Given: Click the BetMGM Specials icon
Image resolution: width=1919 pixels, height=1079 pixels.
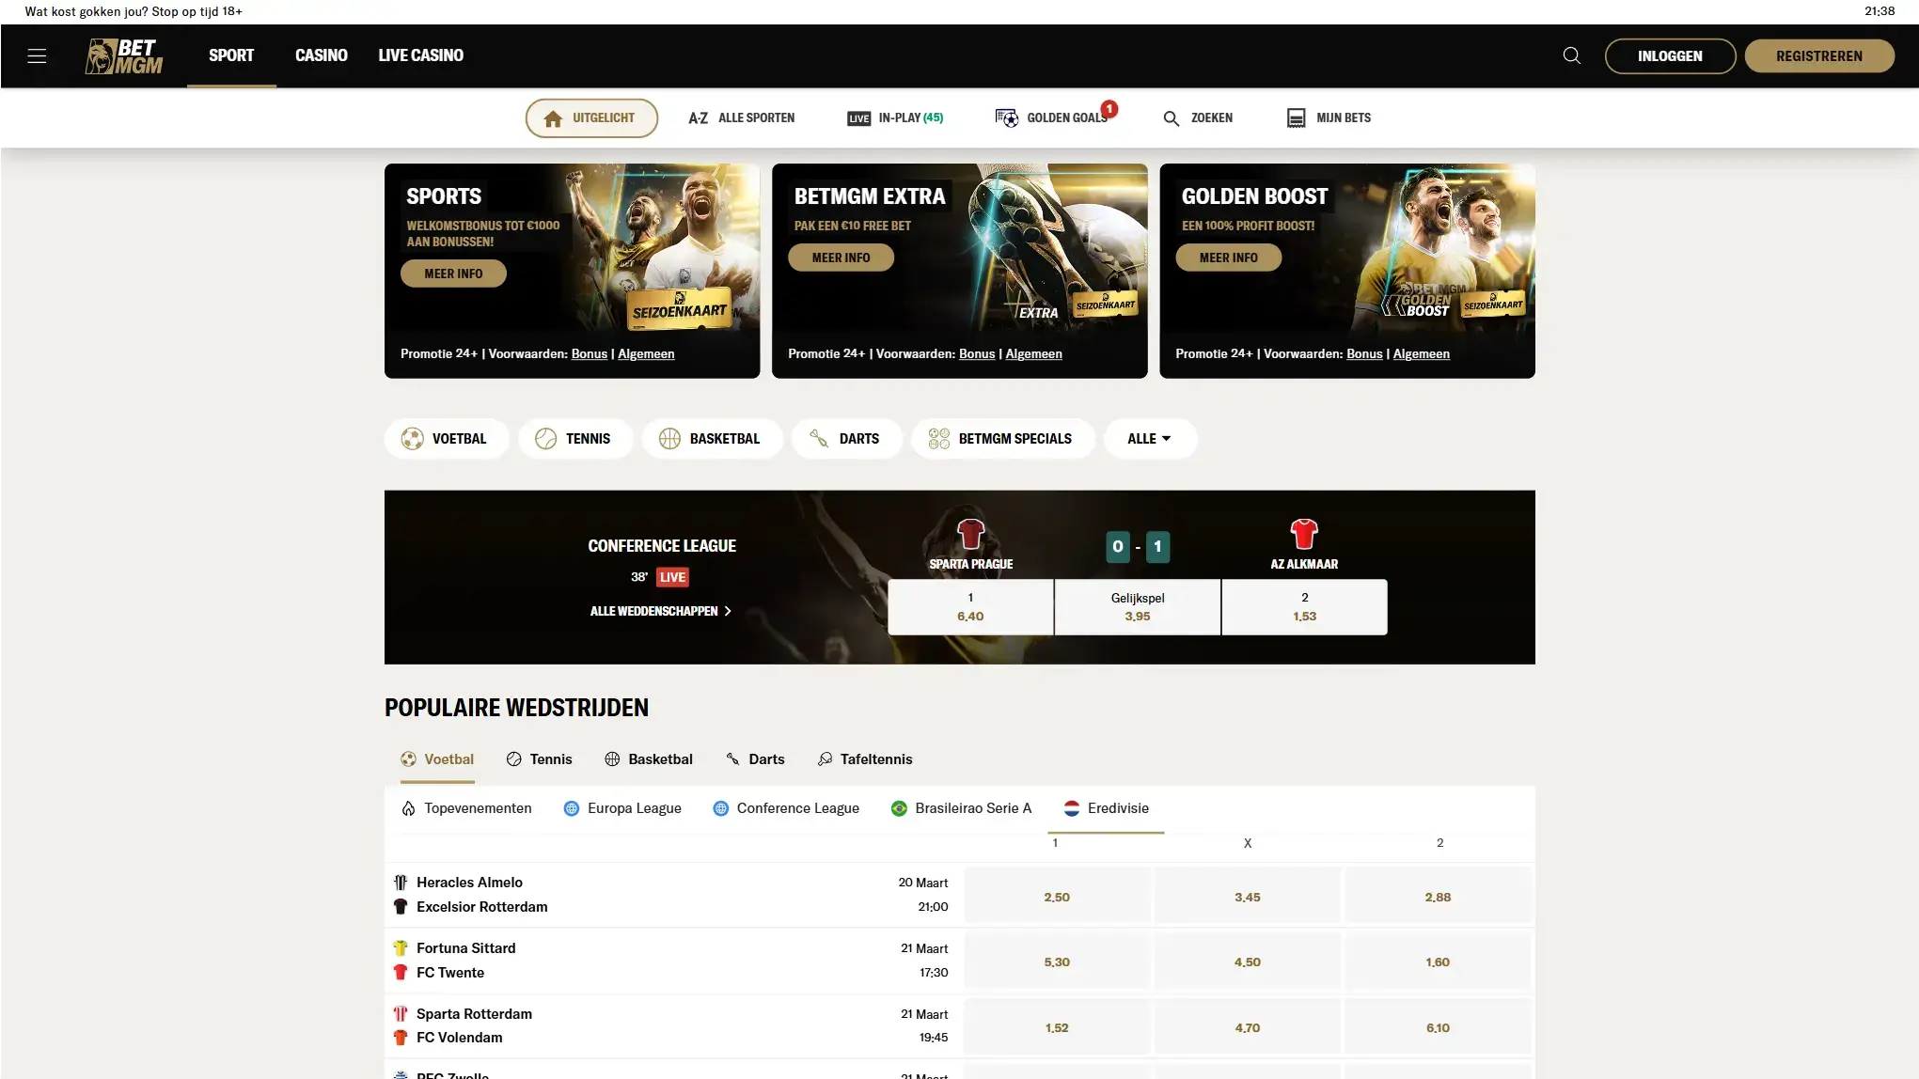Looking at the screenshot, I should pyautogui.click(x=938, y=439).
